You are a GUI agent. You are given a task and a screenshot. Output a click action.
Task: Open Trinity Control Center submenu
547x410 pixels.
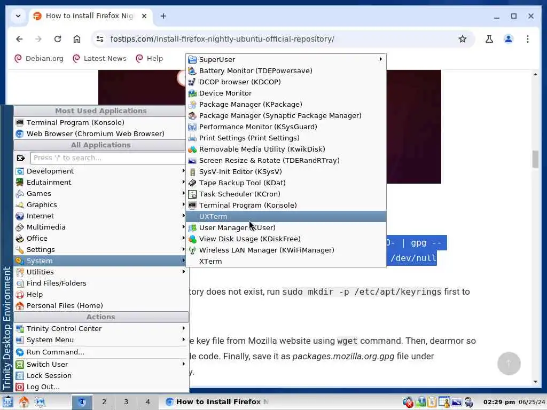(101, 328)
